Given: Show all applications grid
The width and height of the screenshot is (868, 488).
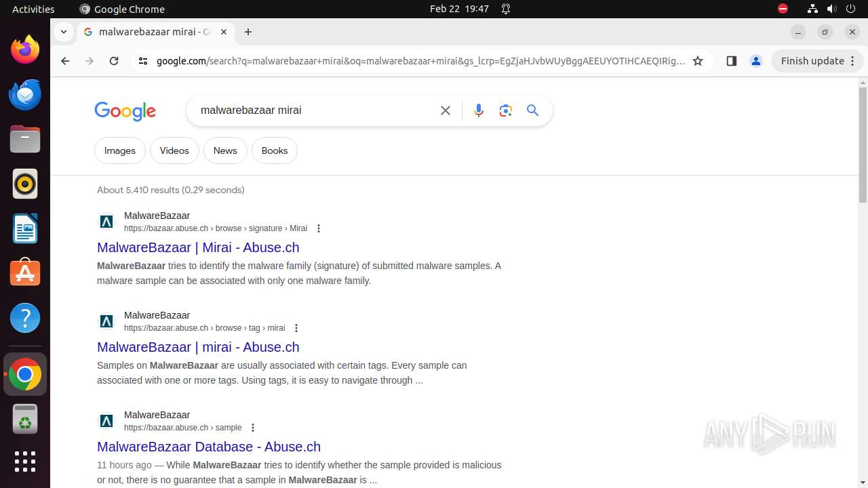Looking at the screenshot, I should point(25,462).
